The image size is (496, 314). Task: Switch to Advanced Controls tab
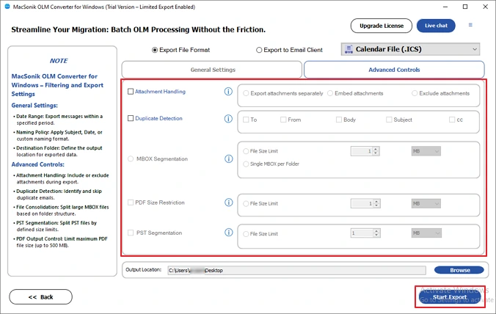pyautogui.click(x=394, y=70)
